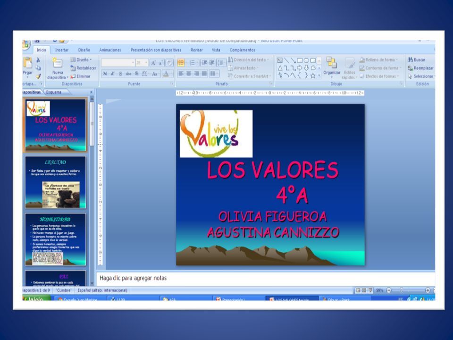Open Dirección del texto dropdown
453x340 pixels.
(x=249, y=59)
